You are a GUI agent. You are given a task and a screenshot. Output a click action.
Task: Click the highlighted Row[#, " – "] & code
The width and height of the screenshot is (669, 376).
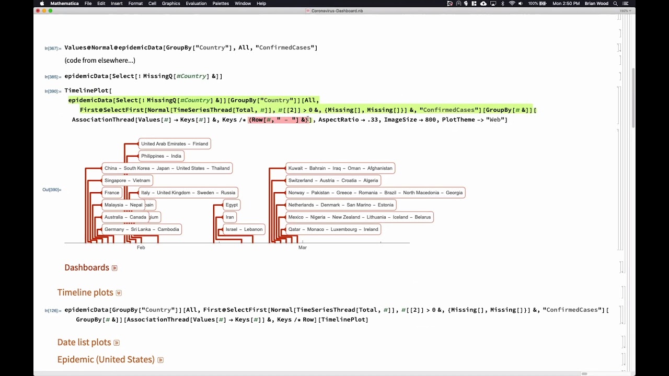pyautogui.click(x=280, y=120)
